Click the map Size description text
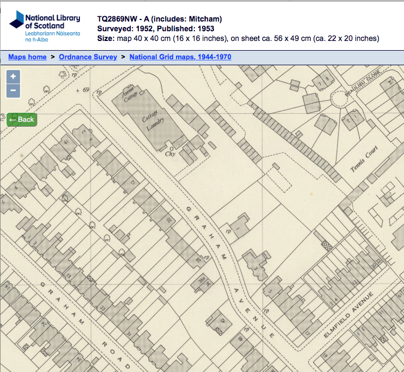 [x=238, y=38]
